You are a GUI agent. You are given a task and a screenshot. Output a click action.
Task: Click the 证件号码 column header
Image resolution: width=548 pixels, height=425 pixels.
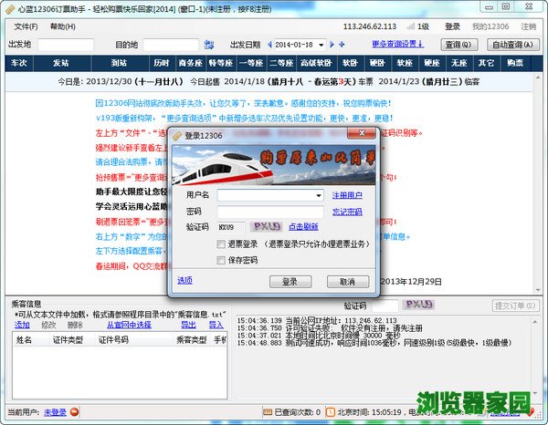133,340
